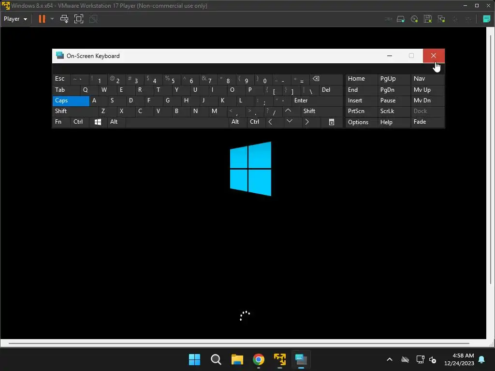Open File Explorer from the taskbar

pos(237,359)
